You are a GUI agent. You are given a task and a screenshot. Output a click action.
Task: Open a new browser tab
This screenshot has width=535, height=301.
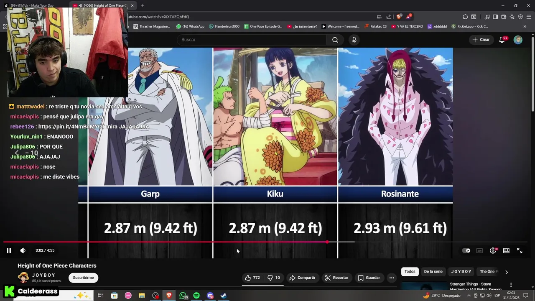(143, 5)
